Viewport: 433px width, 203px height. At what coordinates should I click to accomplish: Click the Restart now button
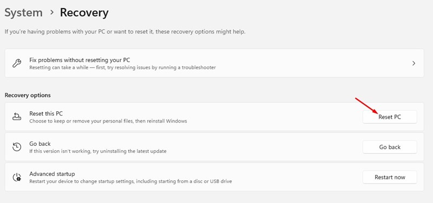pyautogui.click(x=390, y=177)
